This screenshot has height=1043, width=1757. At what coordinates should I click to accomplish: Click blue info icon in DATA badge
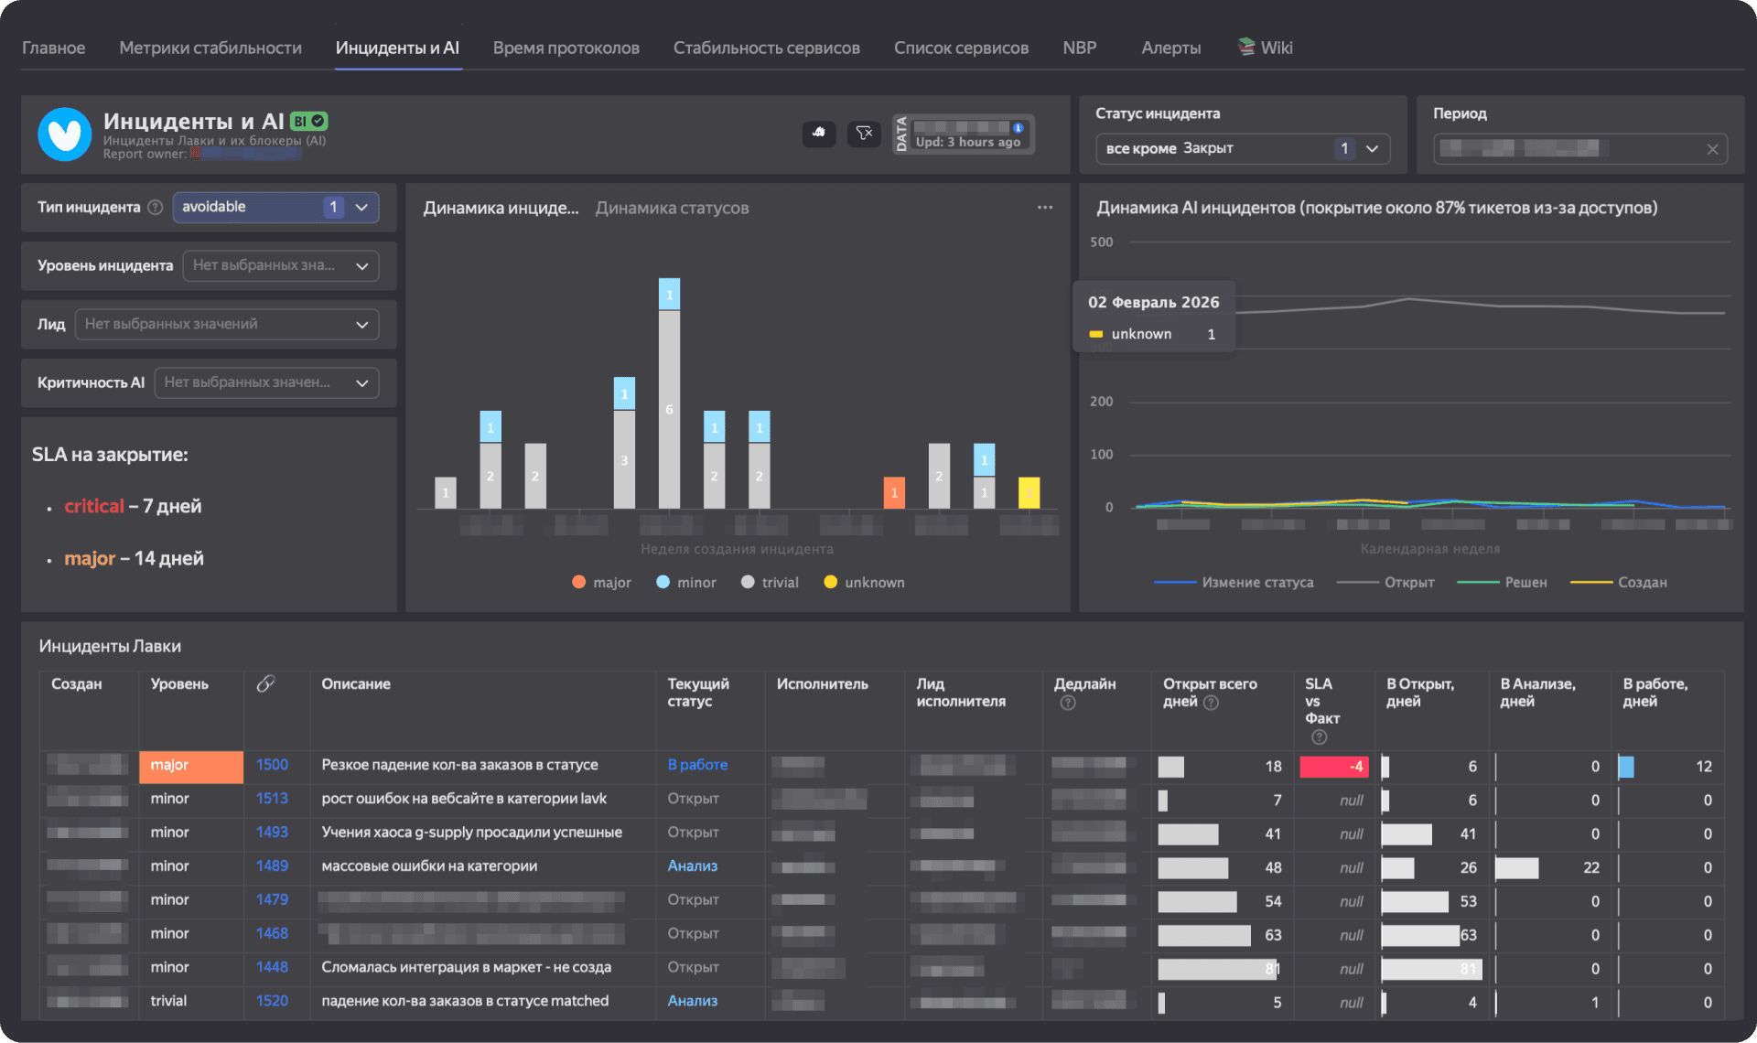point(1018,128)
